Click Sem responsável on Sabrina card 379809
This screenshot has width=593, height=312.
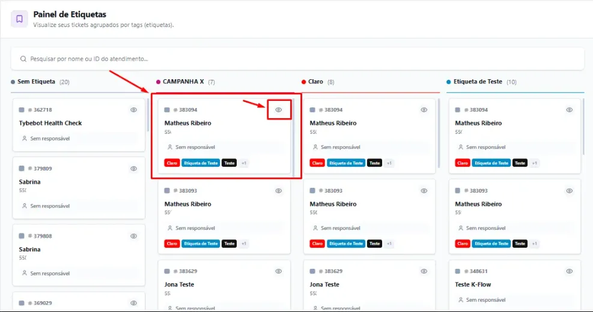tap(50, 206)
